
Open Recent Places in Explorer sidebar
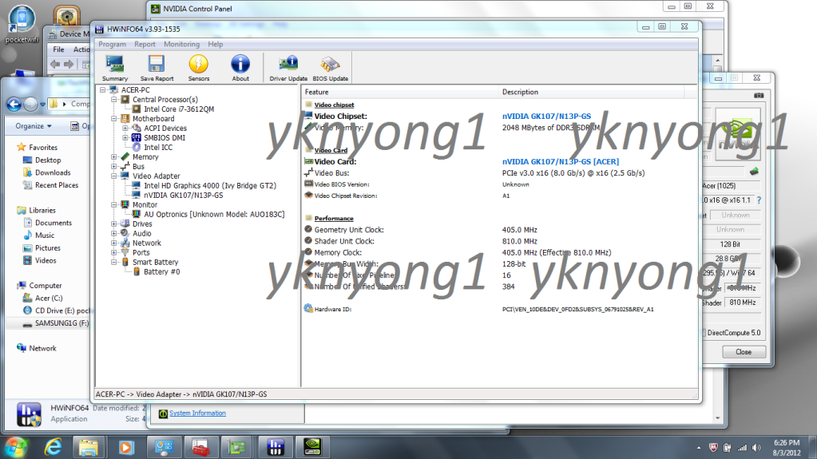tap(57, 185)
